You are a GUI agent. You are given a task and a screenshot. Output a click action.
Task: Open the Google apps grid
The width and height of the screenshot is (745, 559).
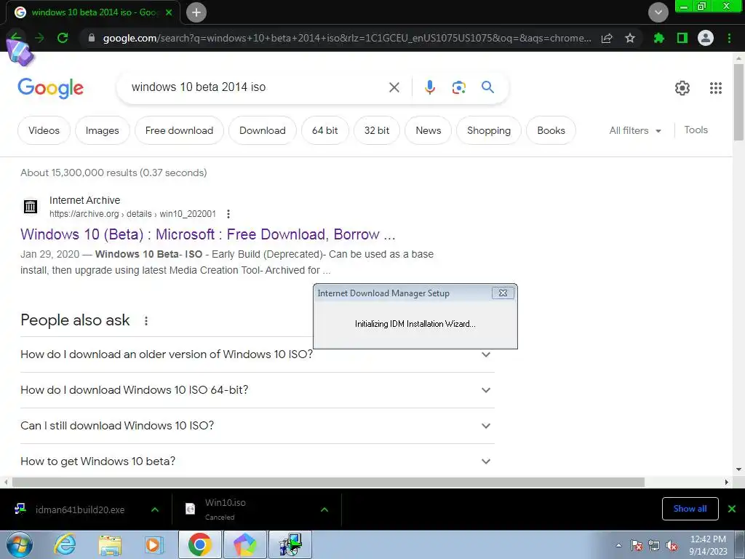click(716, 88)
